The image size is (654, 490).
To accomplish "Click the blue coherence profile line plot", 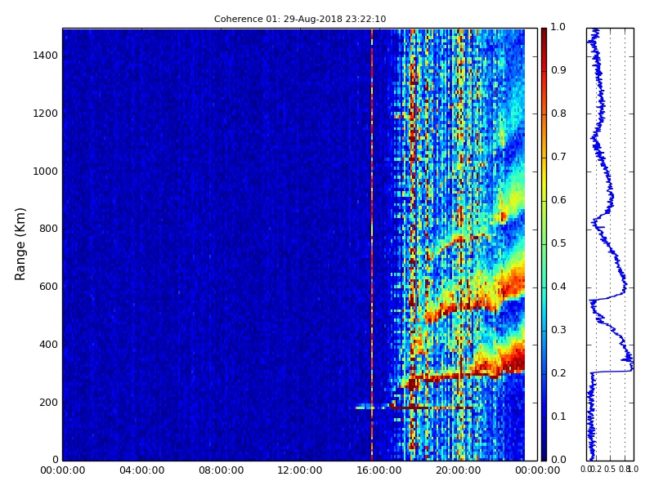I will [610, 244].
